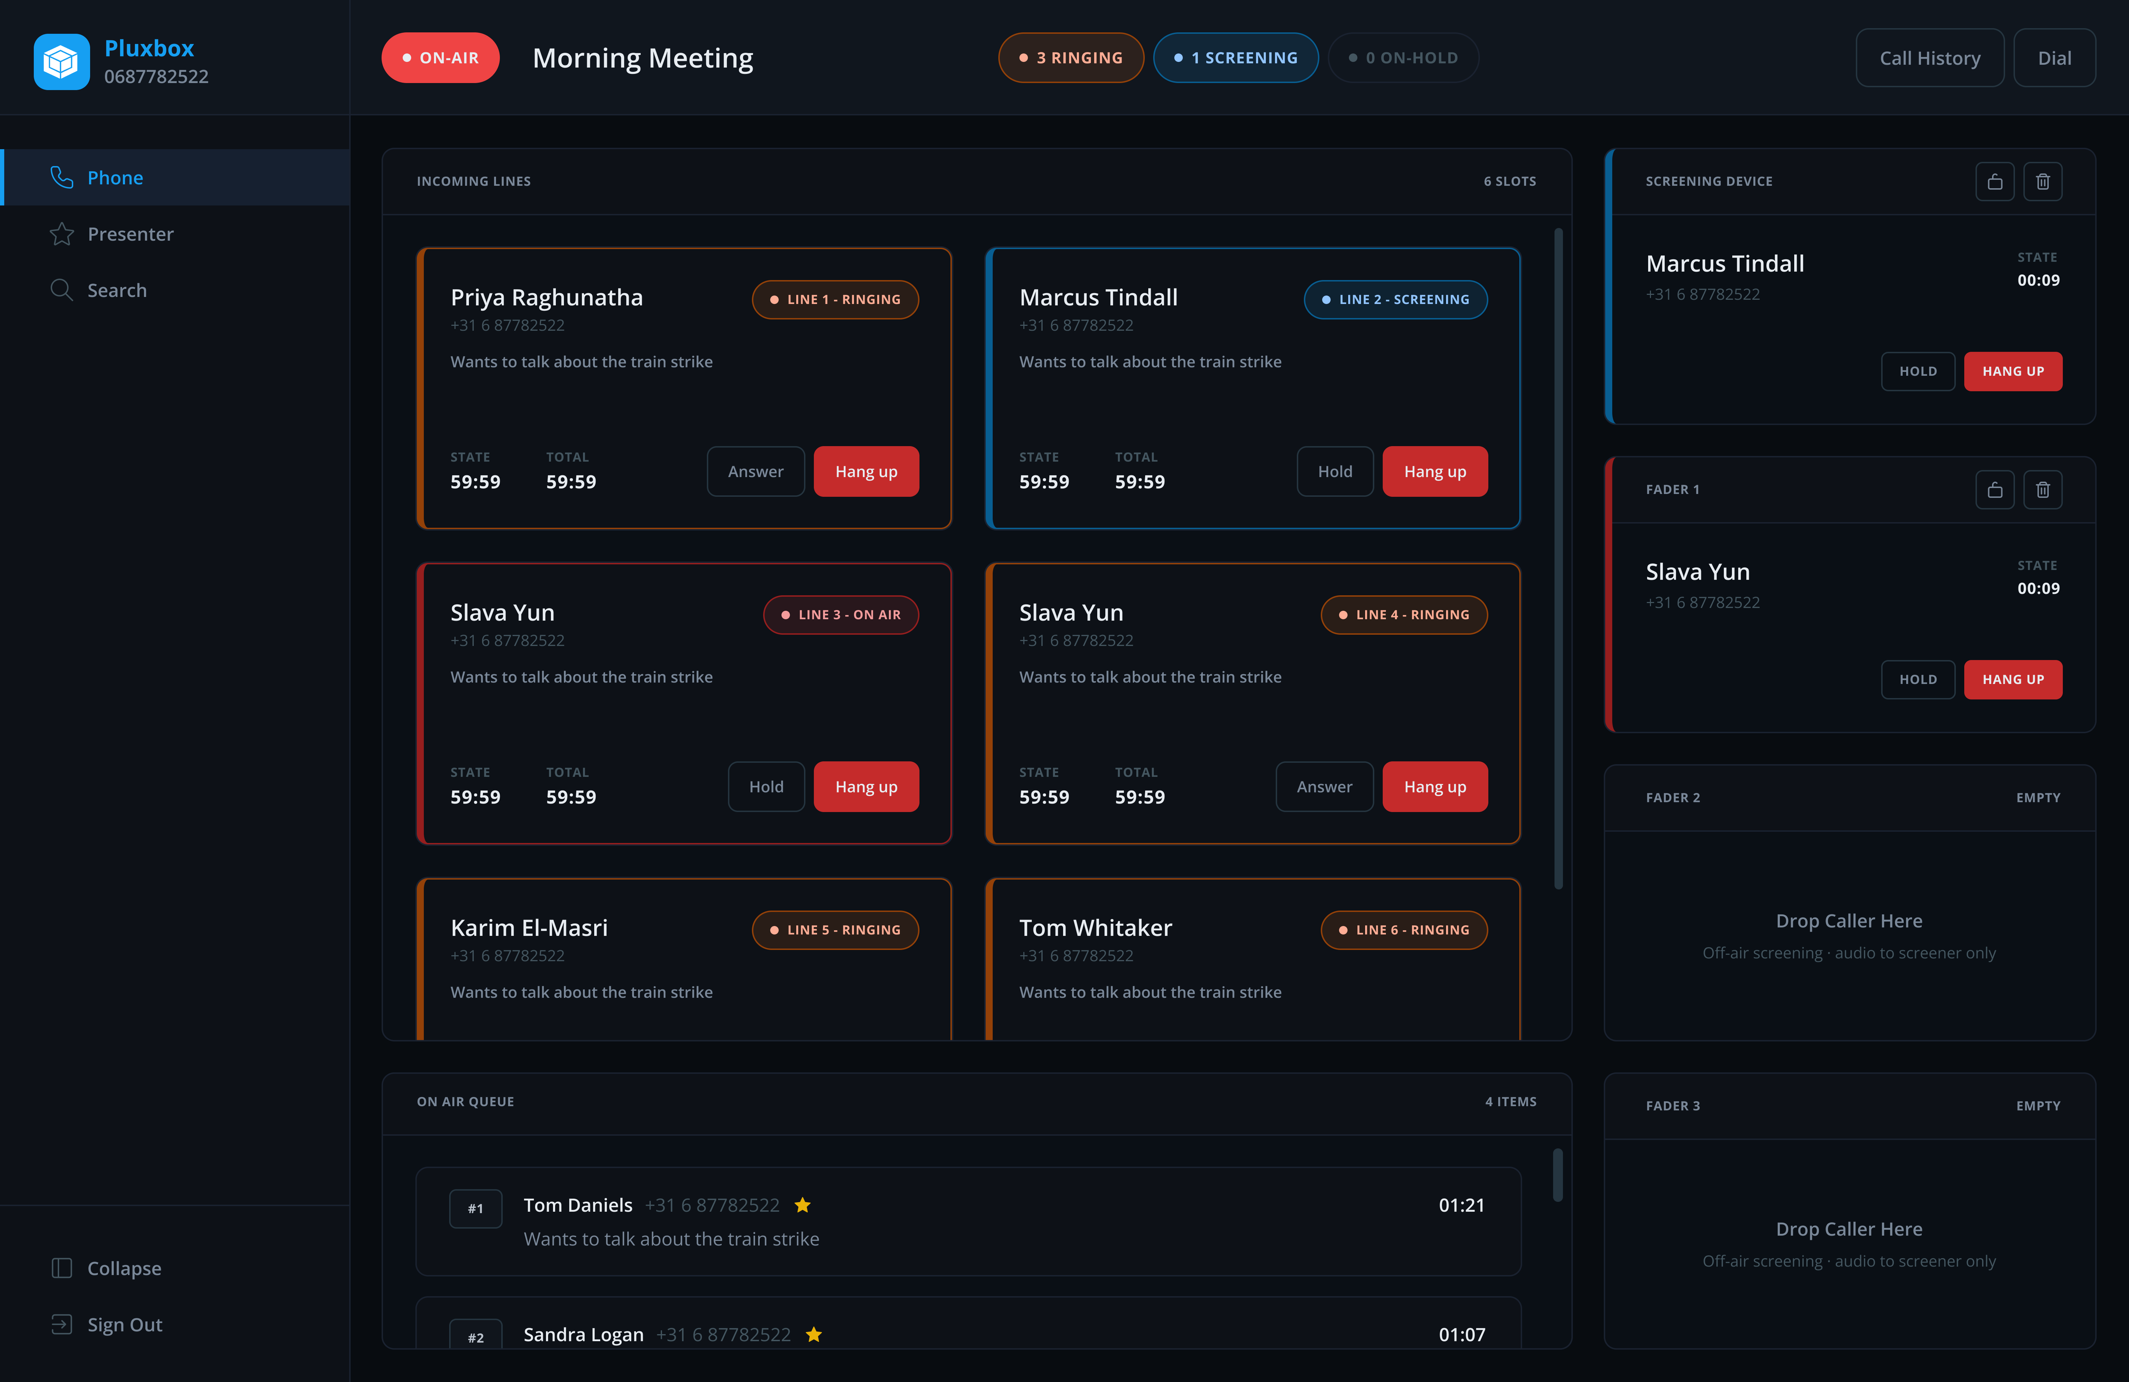Click the Karim El-Masri caller name
Viewport: 2129px width, 1382px height.
529,928
